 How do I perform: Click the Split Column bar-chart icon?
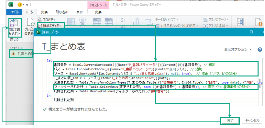[x=138, y=22]
